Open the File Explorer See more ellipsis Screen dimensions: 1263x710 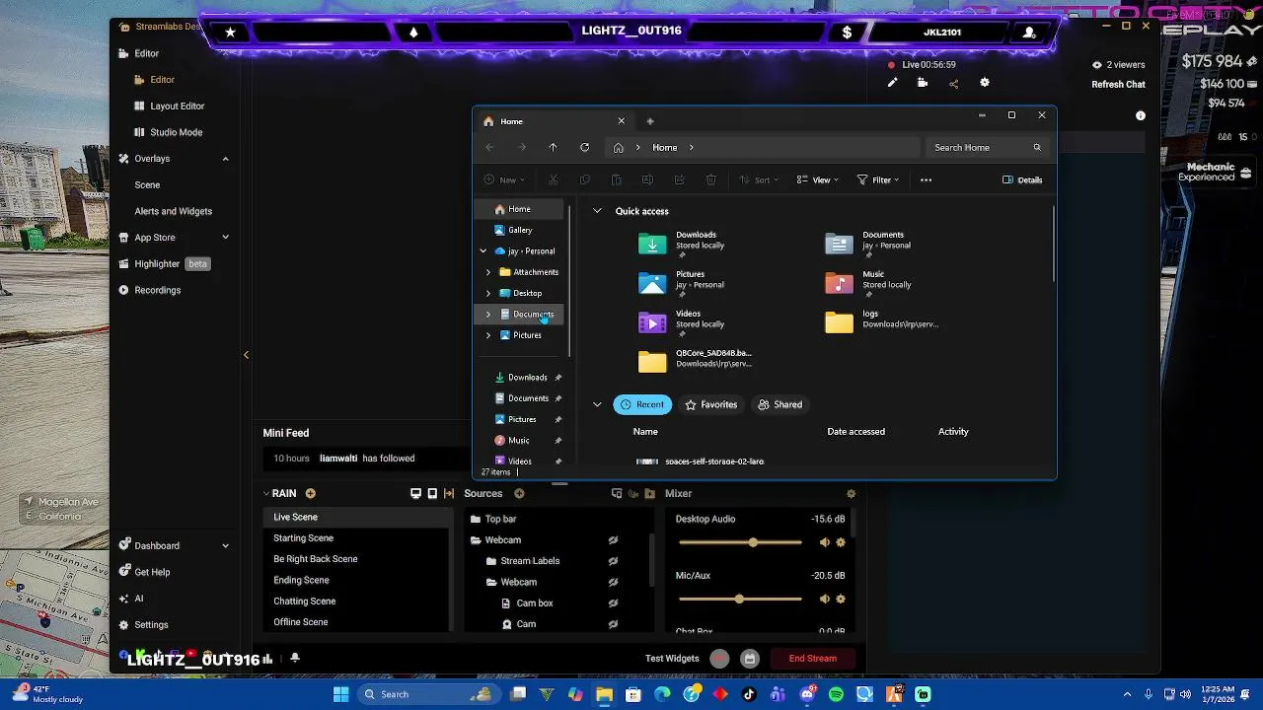[x=926, y=179]
